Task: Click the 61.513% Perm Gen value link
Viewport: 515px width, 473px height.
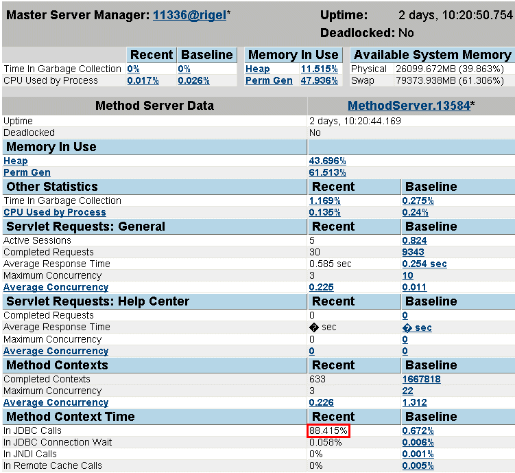Action: pos(328,172)
